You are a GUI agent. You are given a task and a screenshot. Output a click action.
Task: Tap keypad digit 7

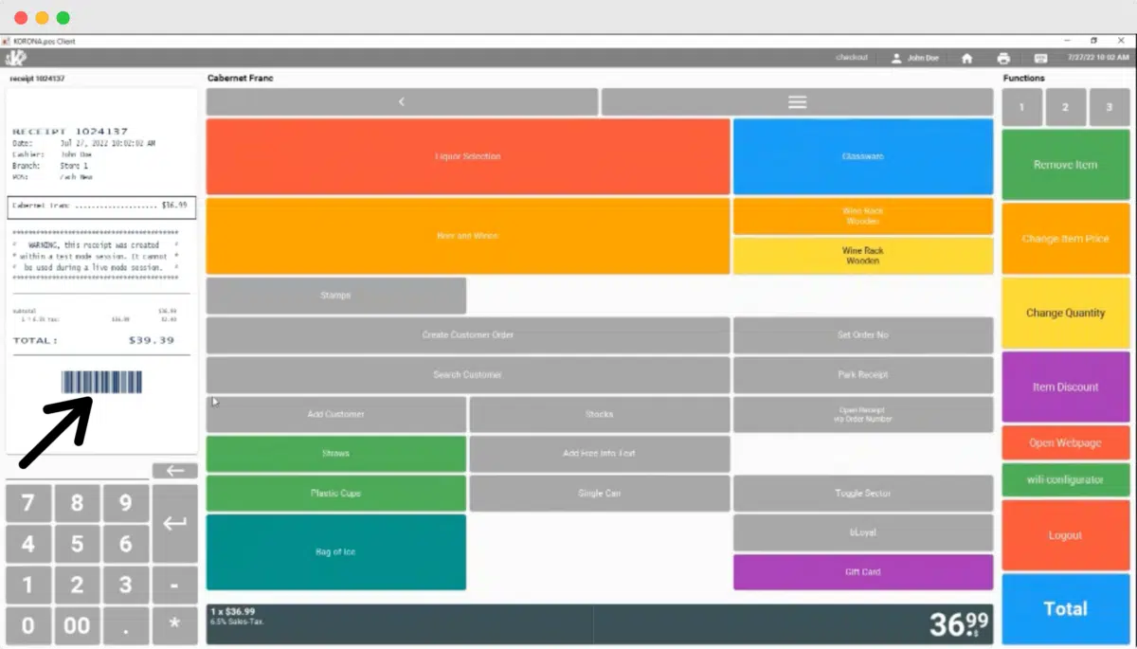(28, 503)
